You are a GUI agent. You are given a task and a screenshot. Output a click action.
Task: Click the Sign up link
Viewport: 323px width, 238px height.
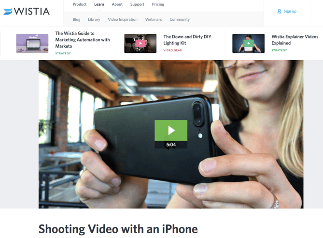pos(290,11)
